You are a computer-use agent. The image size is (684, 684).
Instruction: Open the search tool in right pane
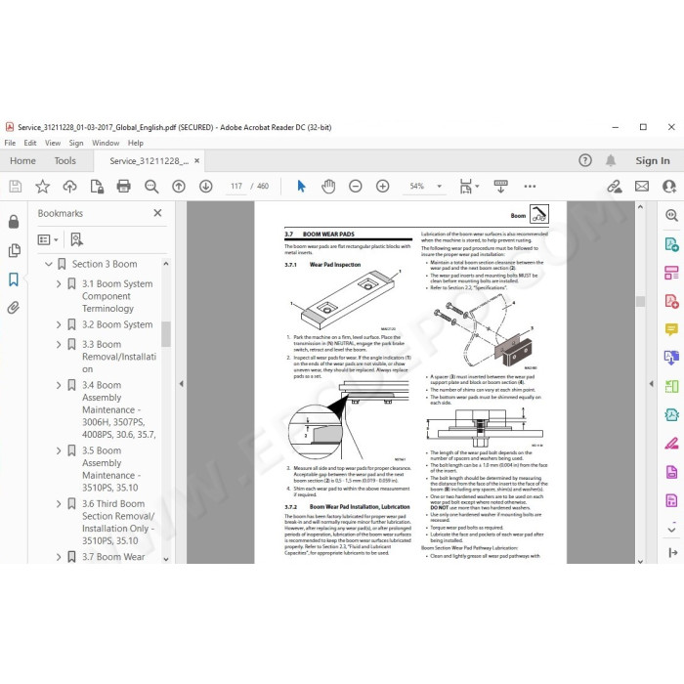[671, 215]
